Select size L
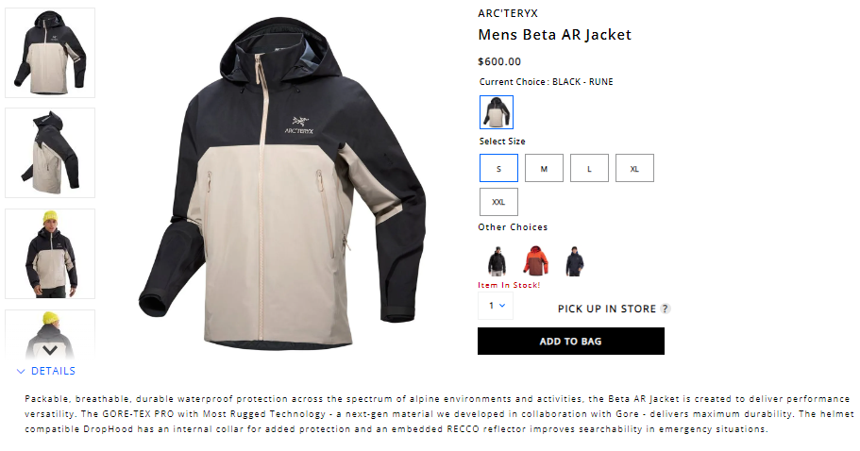 (x=589, y=168)
